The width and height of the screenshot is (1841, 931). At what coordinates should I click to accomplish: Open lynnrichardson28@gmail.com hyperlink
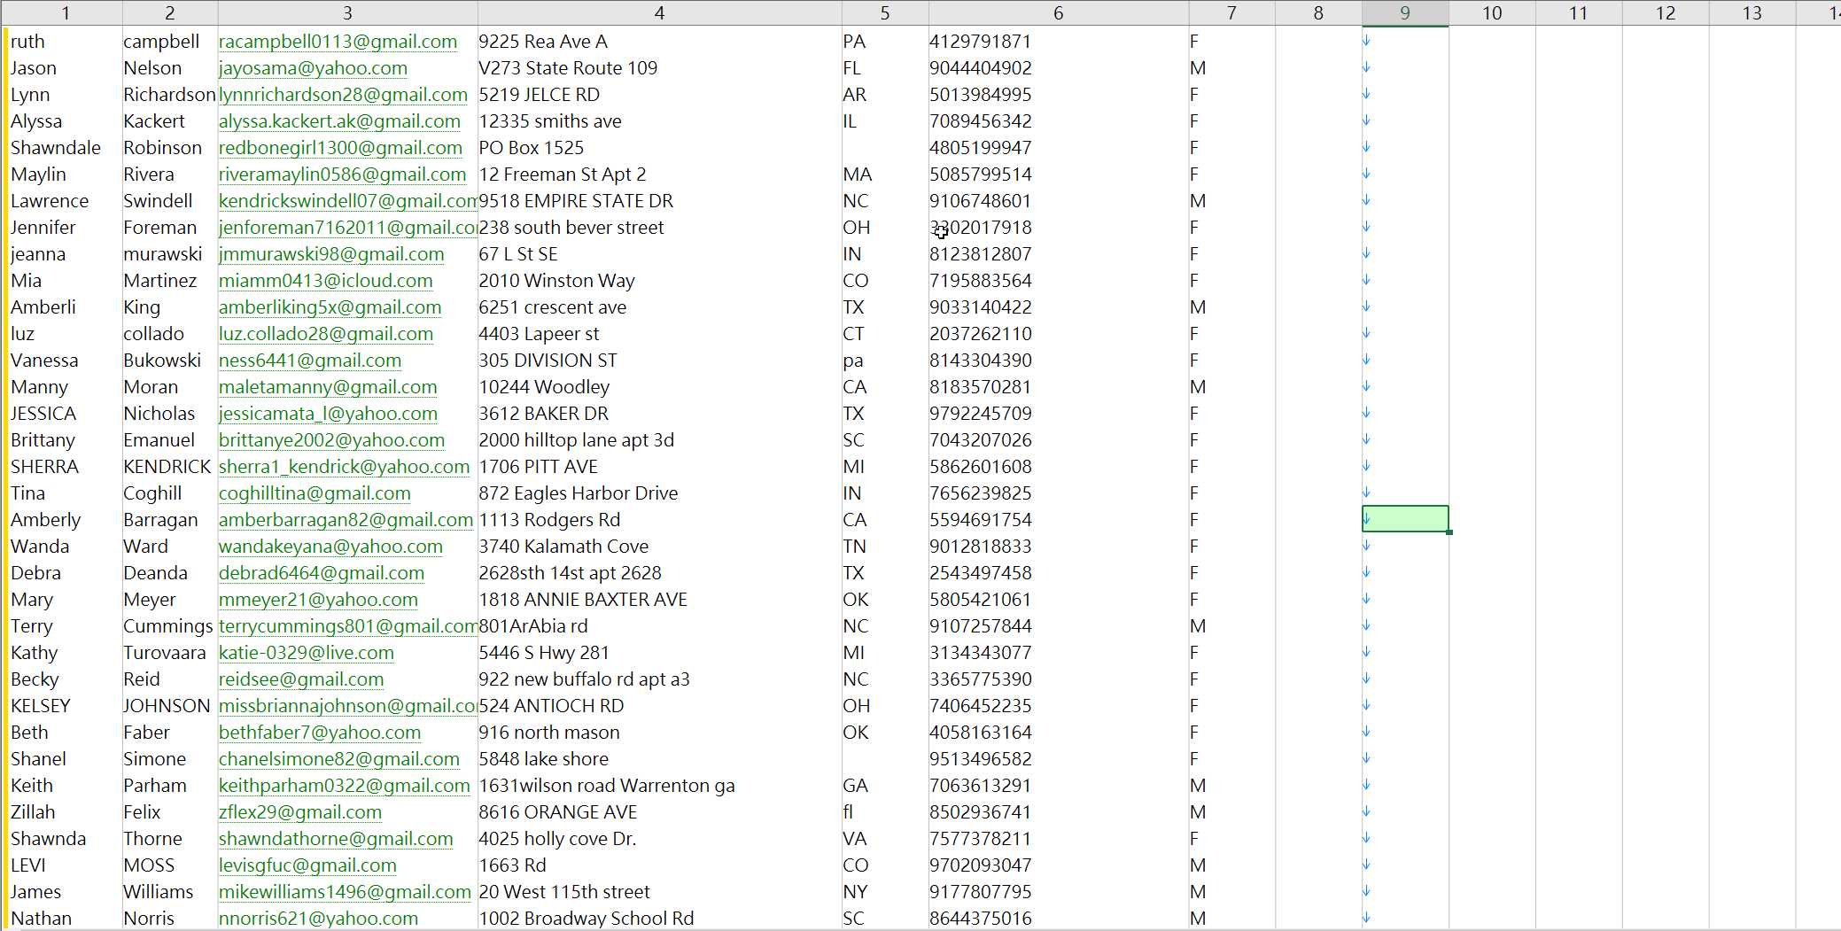[x=343, y=95]
